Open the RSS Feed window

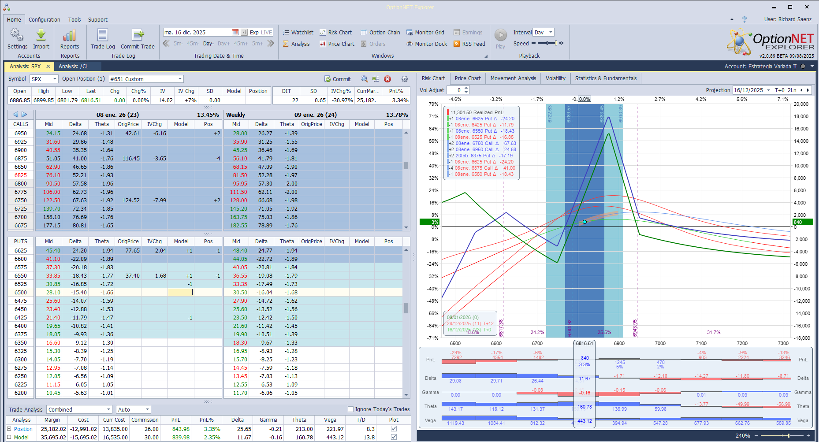click(x=469, y=44)
